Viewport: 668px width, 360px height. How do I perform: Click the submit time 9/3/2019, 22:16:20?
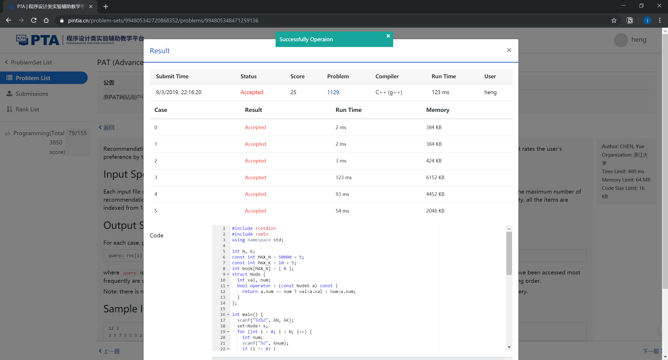click(x=178, y=92)
